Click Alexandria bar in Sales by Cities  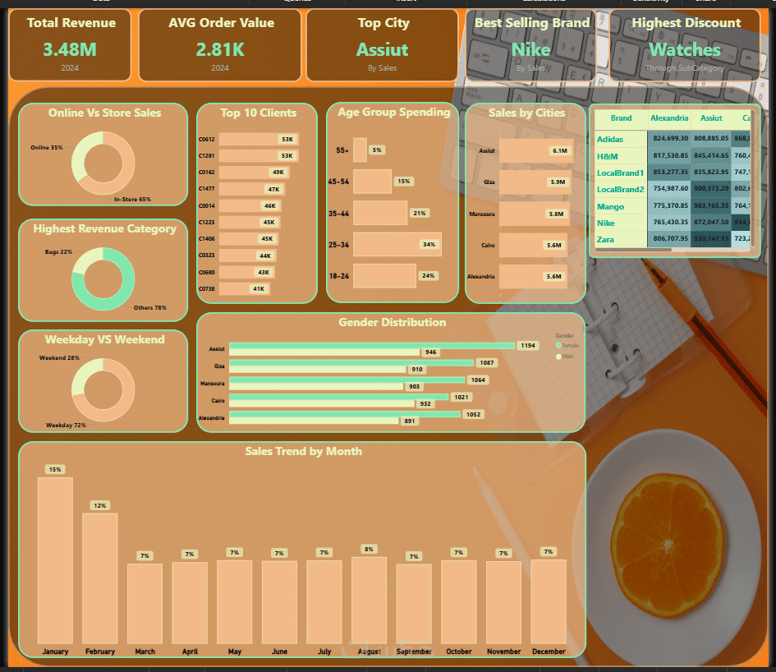[x=534, y=276]
